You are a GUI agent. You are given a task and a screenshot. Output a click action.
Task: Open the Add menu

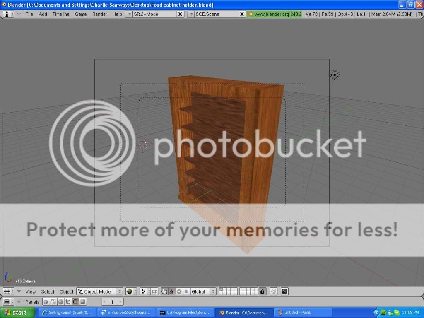pyautogui.click(x=43, y=14)
